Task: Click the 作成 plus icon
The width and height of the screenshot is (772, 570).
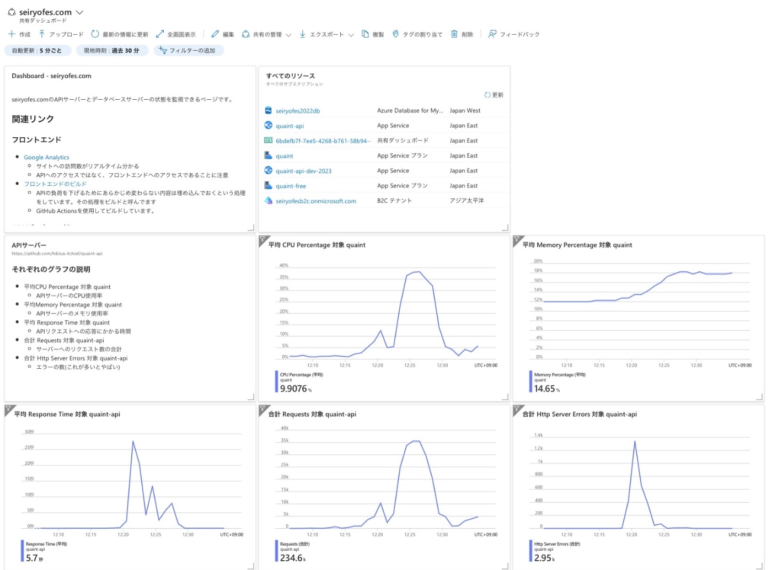Action: [12, 34]
